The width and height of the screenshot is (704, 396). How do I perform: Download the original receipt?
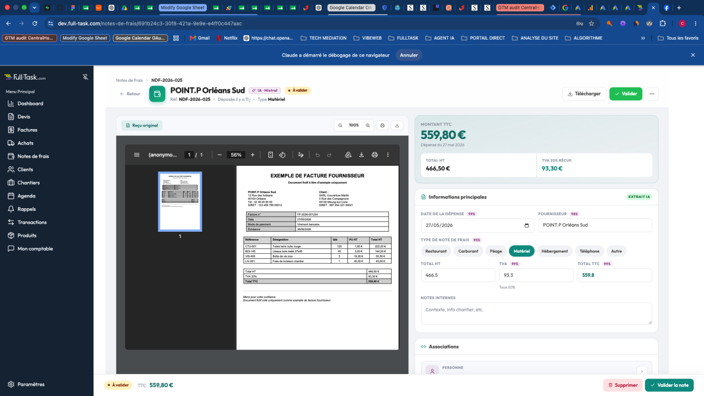click(397, 125)
